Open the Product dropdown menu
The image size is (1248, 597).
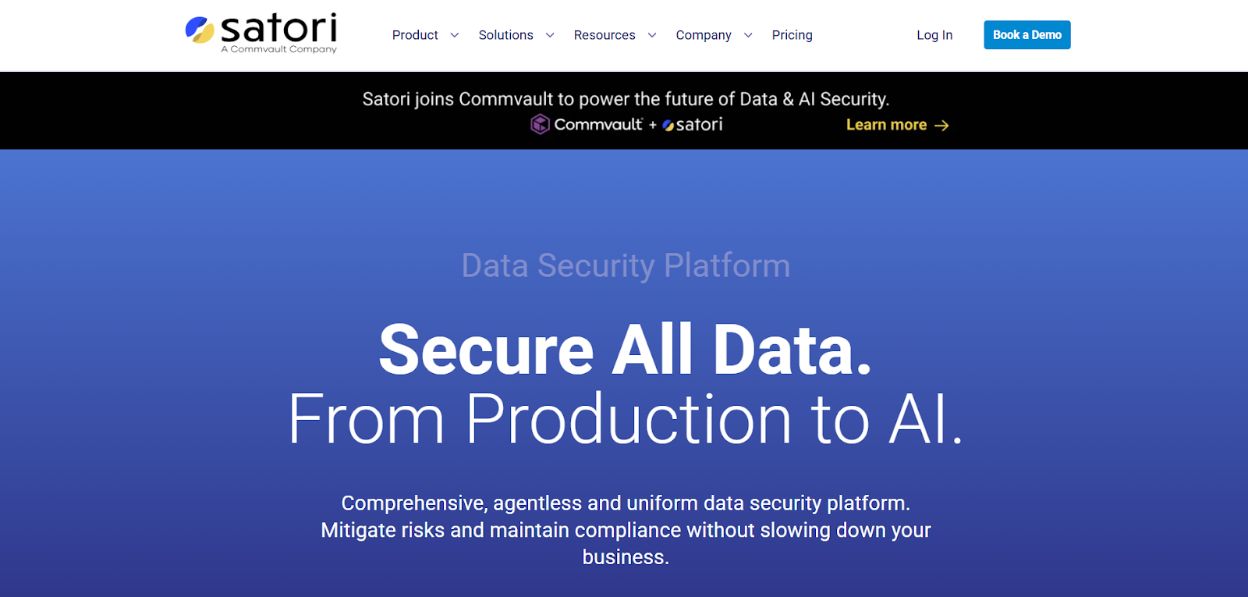(415, 35)
